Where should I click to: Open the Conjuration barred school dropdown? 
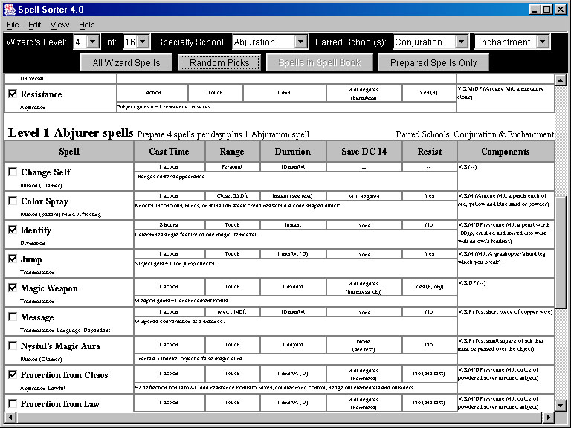coord(462,42)
